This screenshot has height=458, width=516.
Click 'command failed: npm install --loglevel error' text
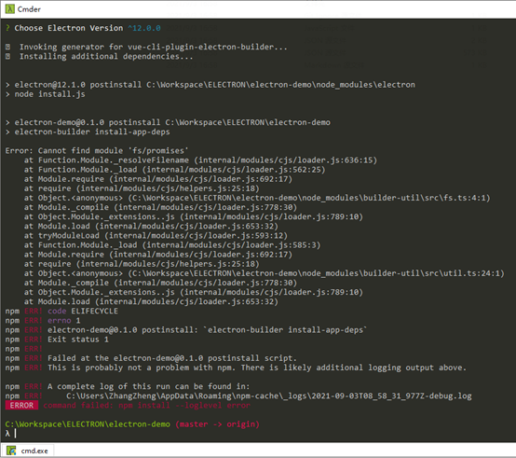click(146, 405)
